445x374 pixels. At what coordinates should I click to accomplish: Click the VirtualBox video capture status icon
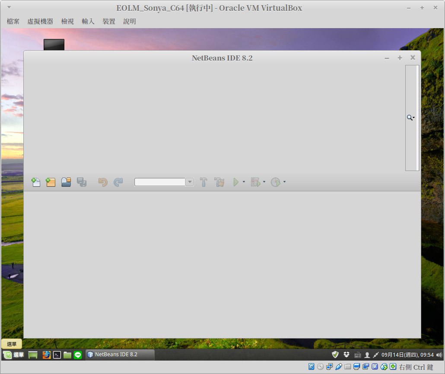[x=366, y=367]
